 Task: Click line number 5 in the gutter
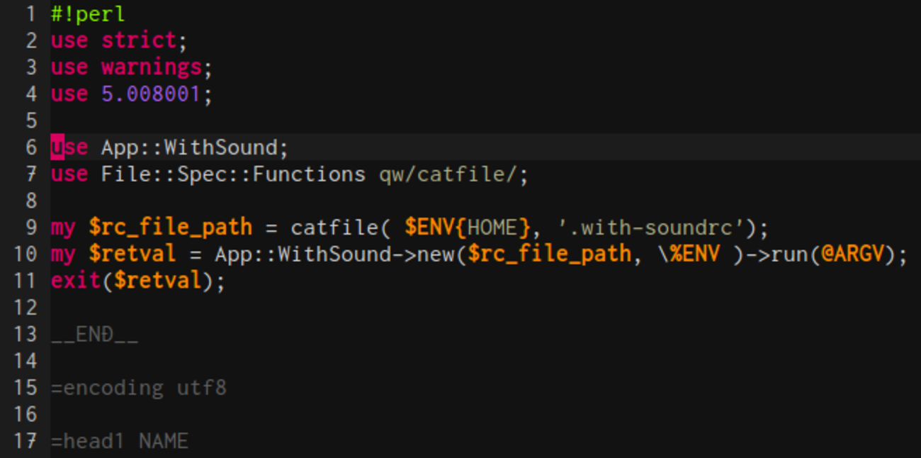point(31,121)
